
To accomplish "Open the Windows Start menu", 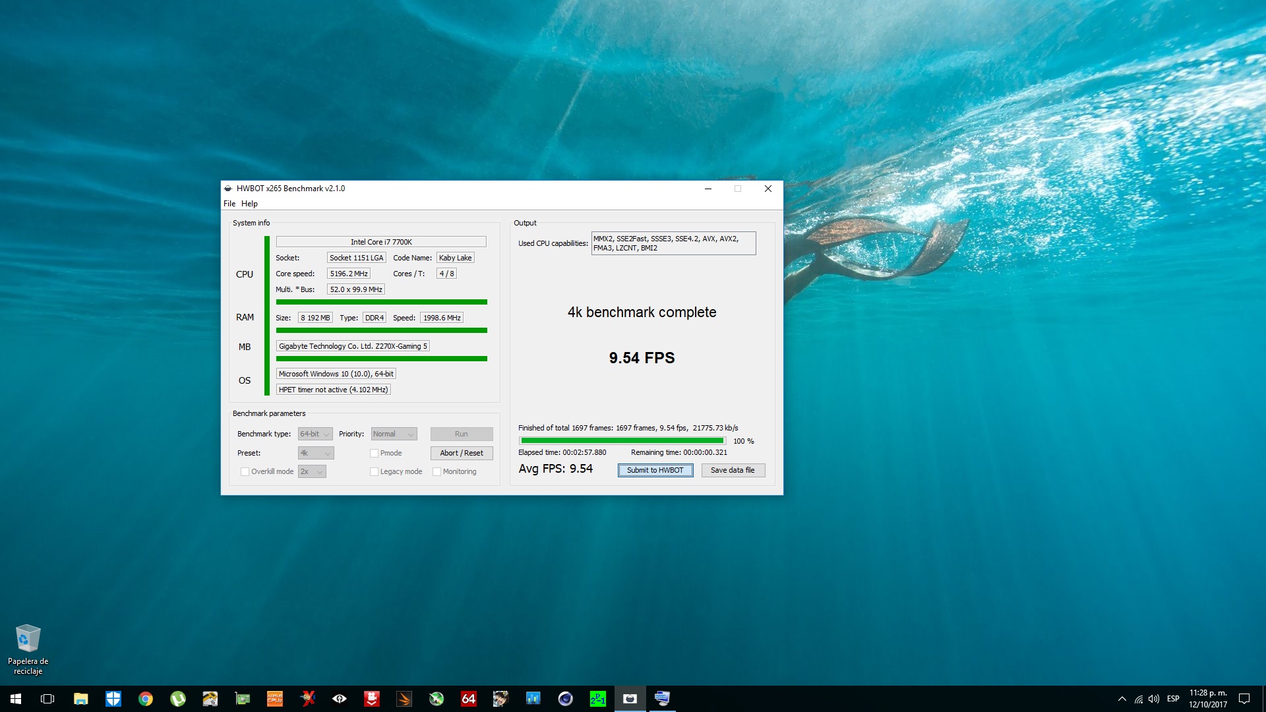I will point(16,699).
